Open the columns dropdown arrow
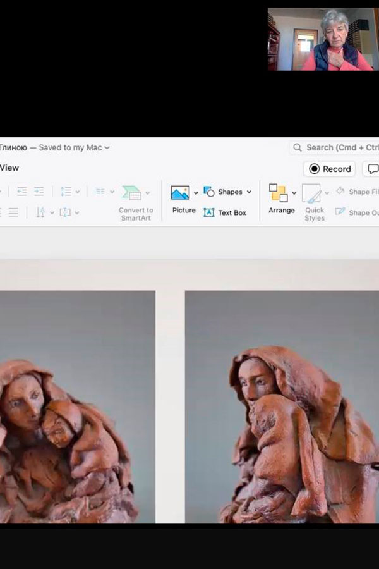Viewport: 379px width, 569px height. 112,192
